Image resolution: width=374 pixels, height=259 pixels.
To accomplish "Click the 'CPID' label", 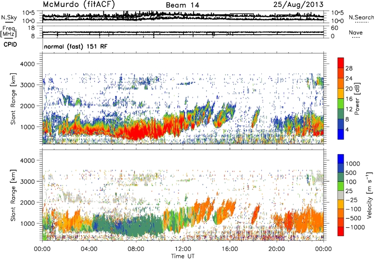I will coord(10,44).
